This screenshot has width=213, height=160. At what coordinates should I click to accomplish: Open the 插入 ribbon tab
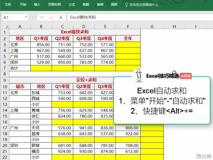pyautogui.click(x=37, y=5)
